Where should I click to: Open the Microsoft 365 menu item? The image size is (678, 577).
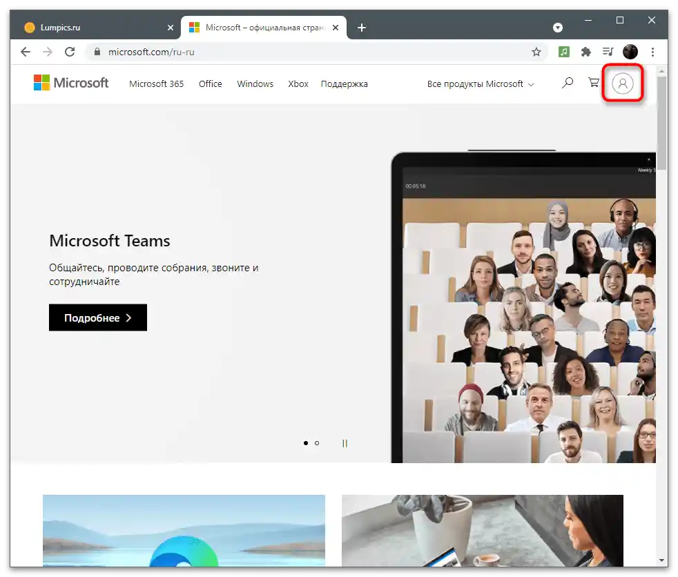[157, 84]
